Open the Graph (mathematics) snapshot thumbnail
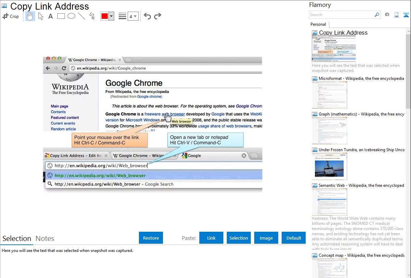 click(x=329, y=131)
